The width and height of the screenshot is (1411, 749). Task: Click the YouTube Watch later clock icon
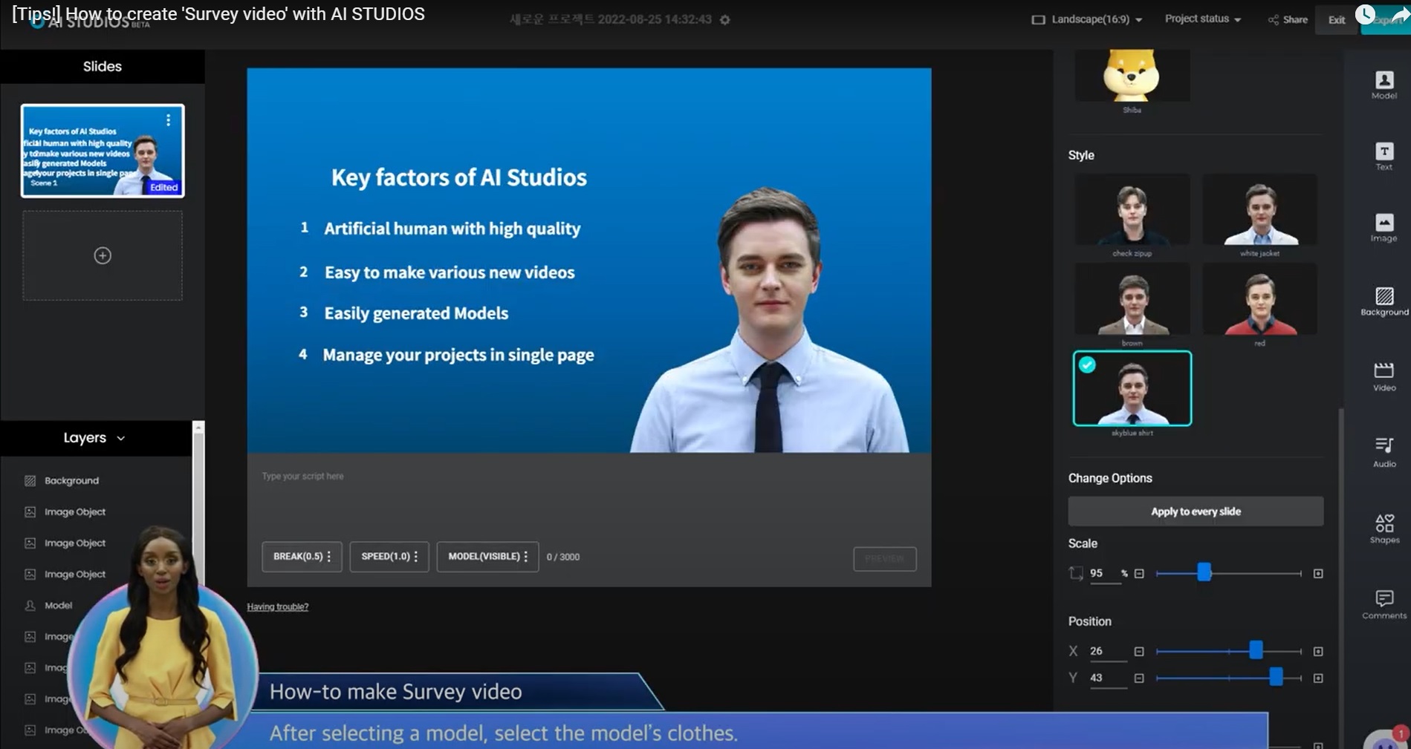pos(1365,14)
